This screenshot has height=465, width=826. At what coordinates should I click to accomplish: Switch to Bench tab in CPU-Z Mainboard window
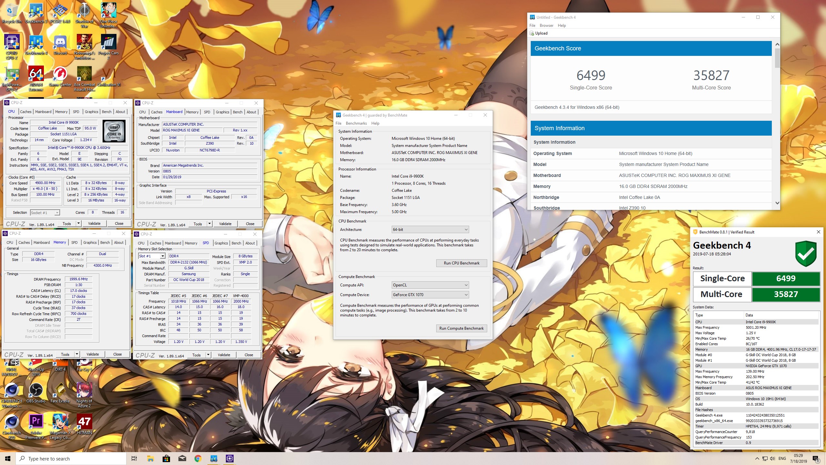tap(238, 112)
